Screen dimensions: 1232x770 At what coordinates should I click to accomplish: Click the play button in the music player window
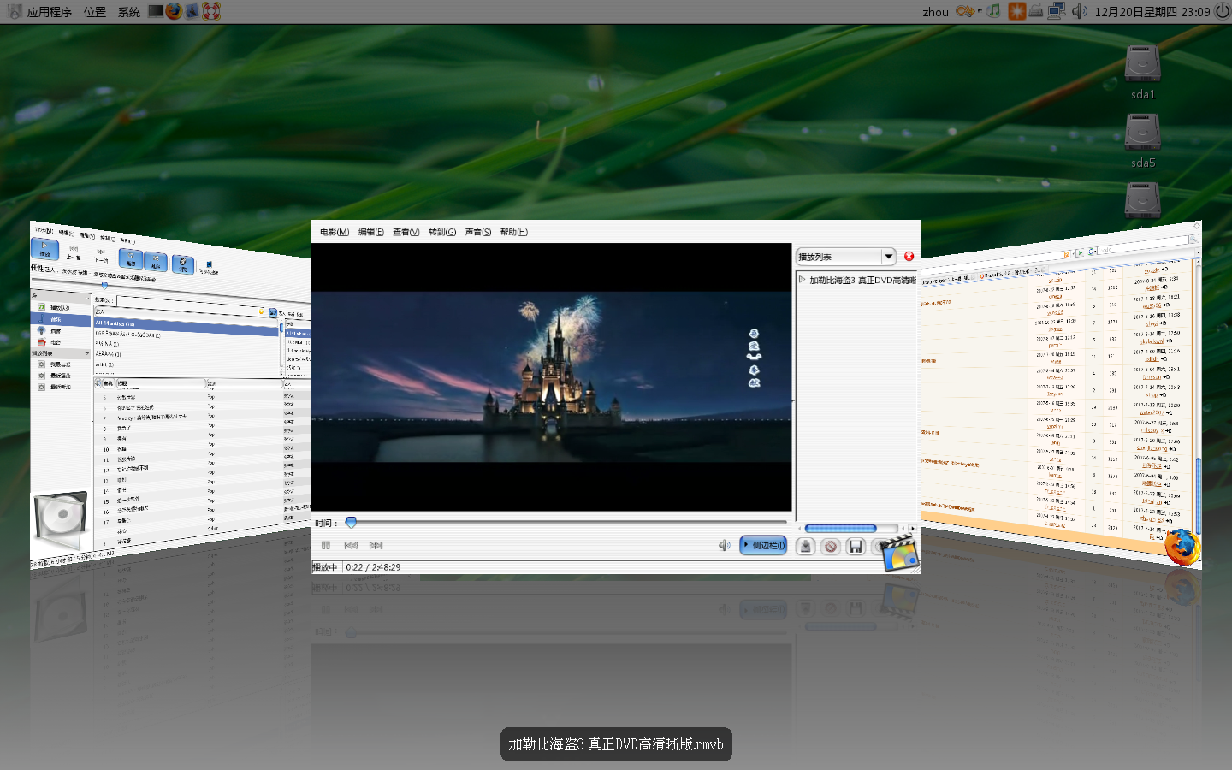tap(44, 249)
